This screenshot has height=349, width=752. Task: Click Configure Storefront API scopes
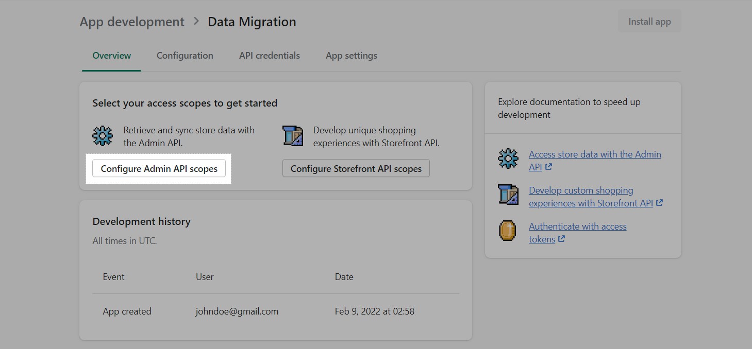[356, 168]
